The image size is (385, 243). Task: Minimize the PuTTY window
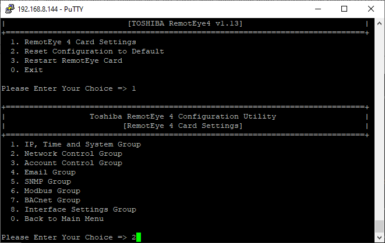[x=317, y=9]
